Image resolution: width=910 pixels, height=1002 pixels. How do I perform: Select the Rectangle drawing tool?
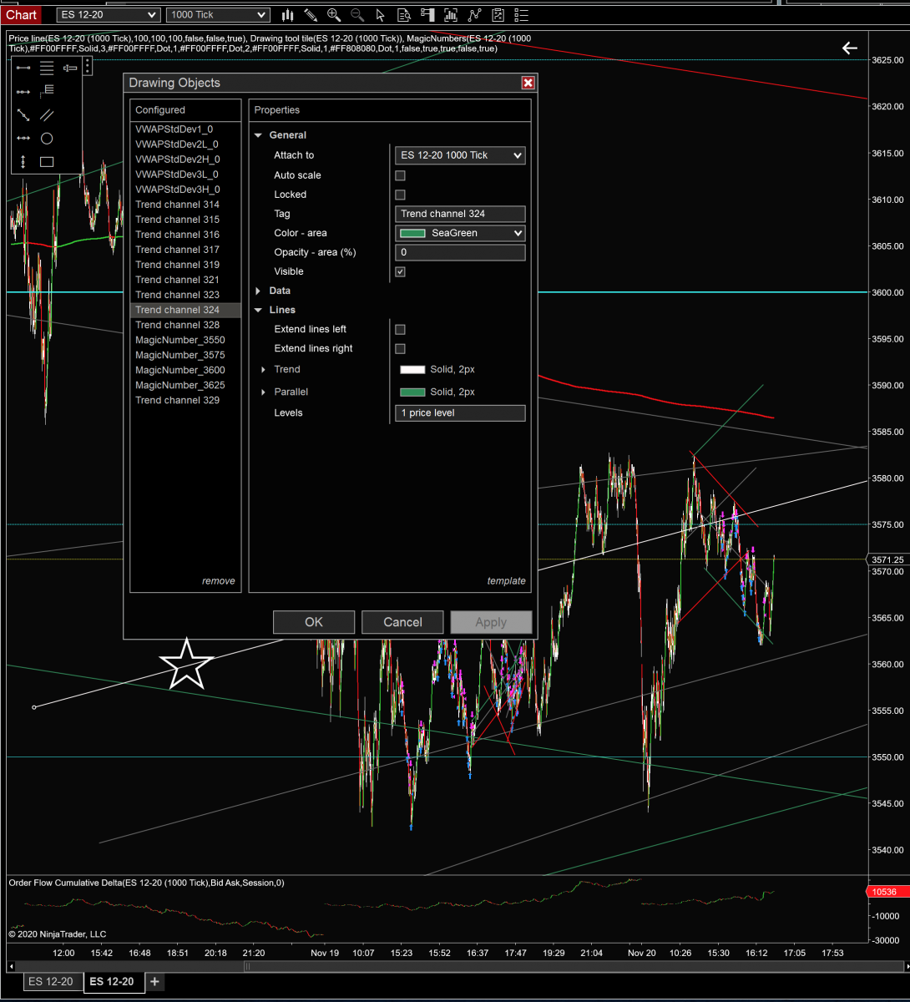coord(47,162)
